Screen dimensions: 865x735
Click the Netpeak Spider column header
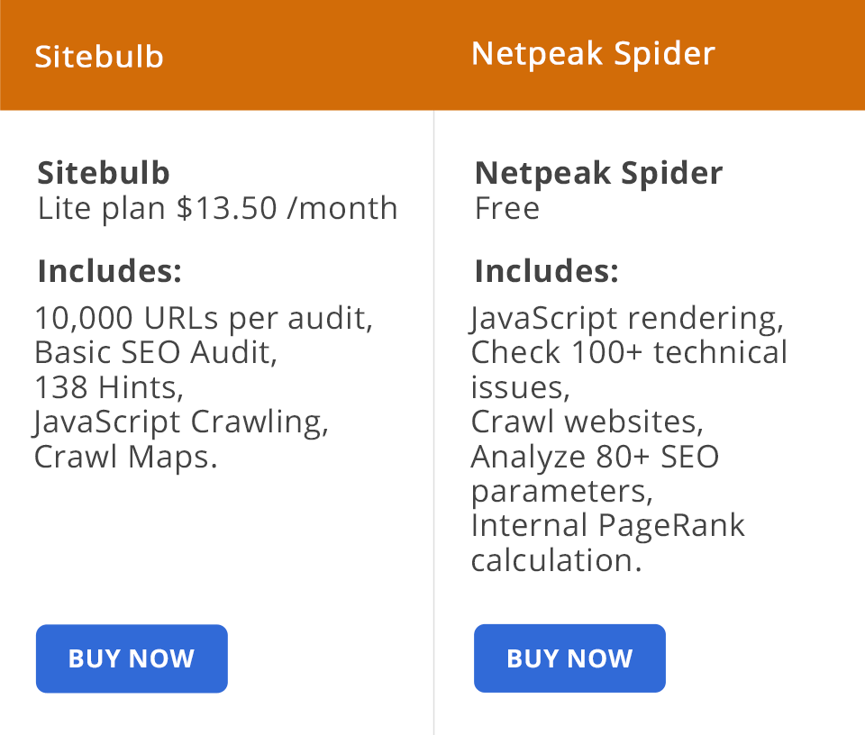point(593,53)
